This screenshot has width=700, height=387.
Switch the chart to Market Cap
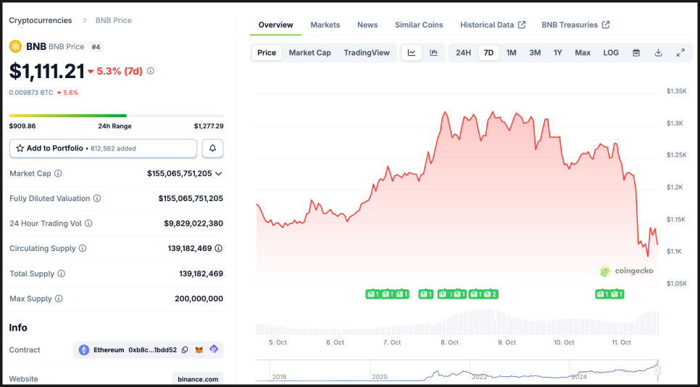pos(309,53)
